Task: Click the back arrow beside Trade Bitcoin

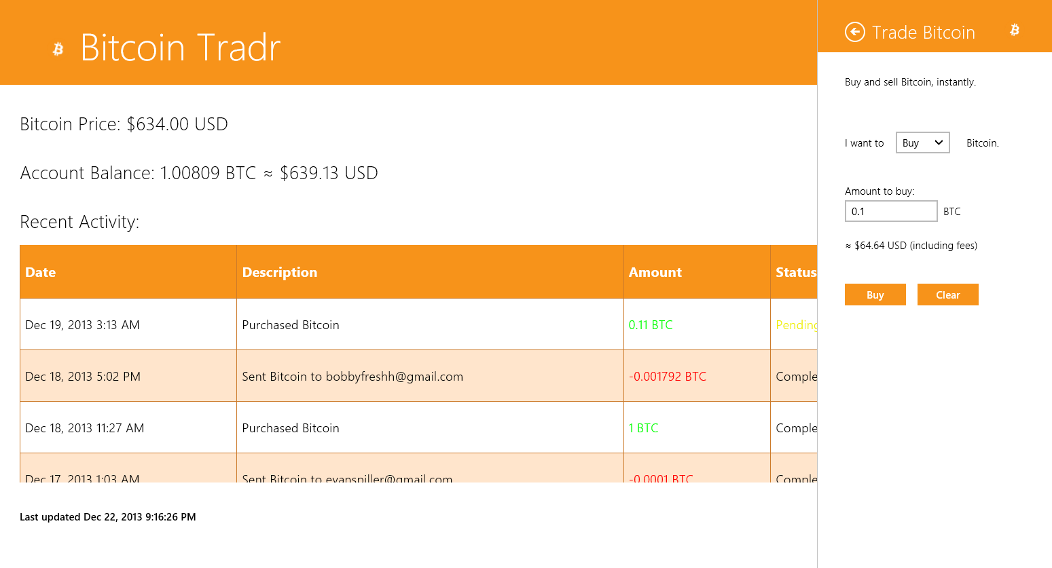Action: pos(854,32)
